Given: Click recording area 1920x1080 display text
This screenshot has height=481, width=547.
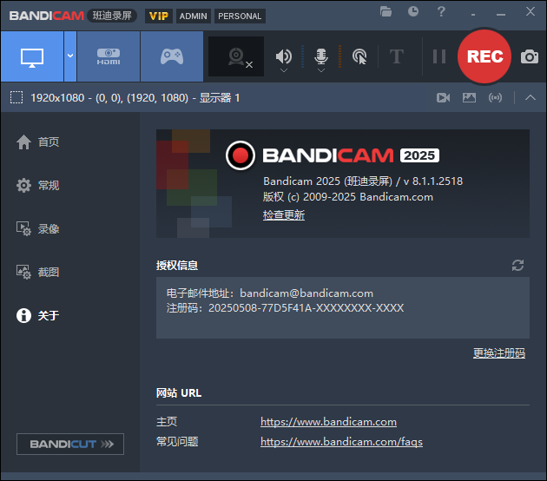Looking at the screenshot, I should (135, 97).
